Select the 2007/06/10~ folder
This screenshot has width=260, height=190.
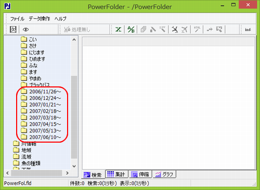coord(41,137)
